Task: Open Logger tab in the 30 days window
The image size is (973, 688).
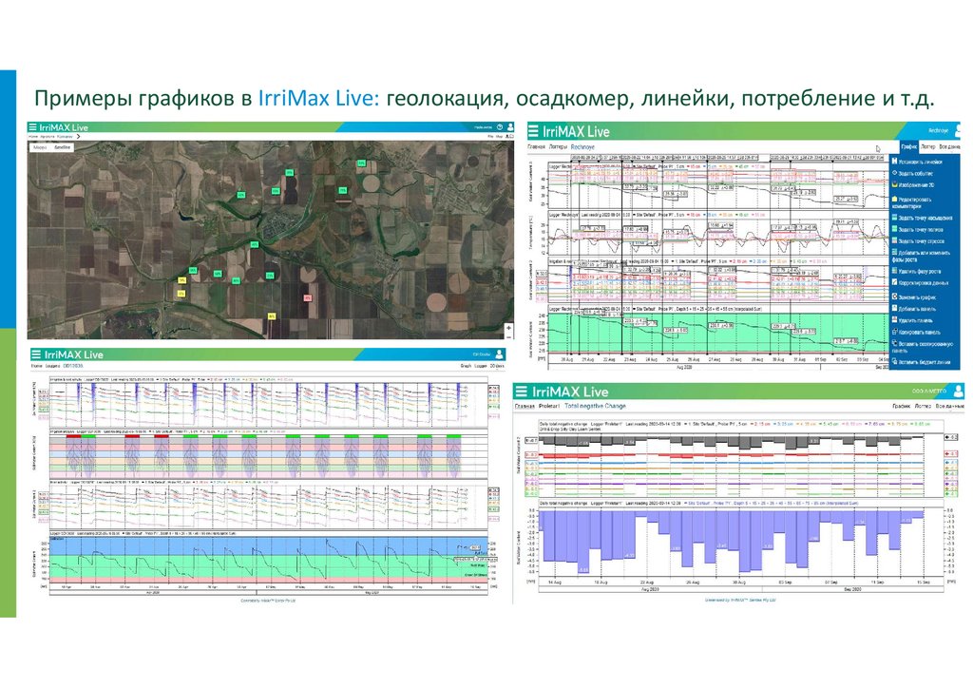Action: [480, 366]
